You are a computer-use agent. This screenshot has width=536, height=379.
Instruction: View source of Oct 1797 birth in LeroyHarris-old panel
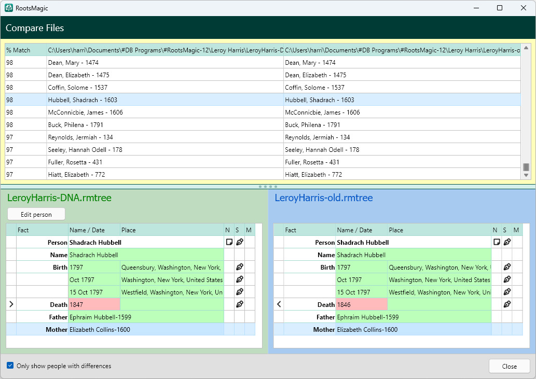507,279
